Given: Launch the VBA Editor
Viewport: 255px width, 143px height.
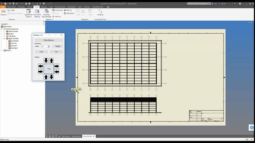Looking at the screenshot, I should pos(69,13).
